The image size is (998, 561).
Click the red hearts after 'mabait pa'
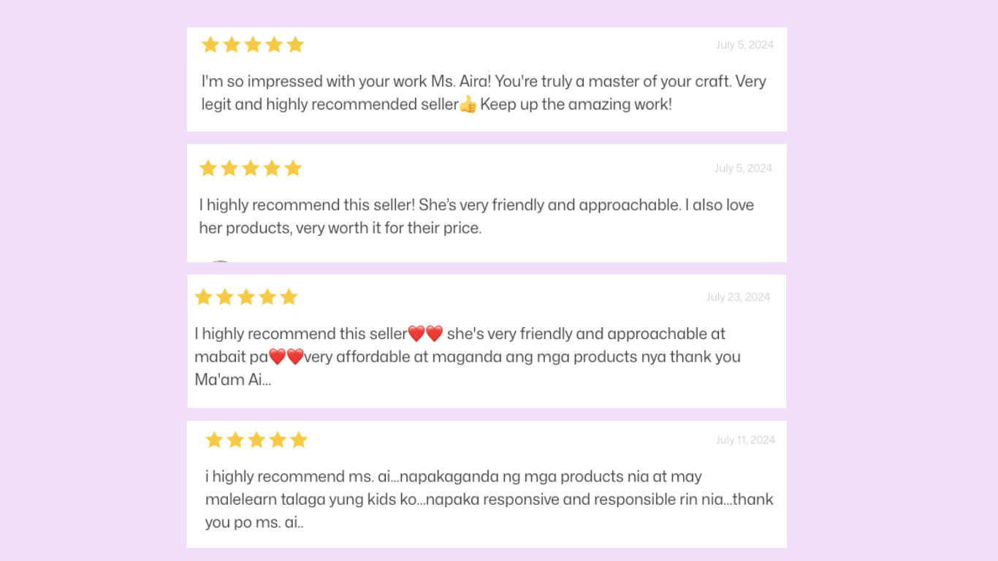pos(286,357)
